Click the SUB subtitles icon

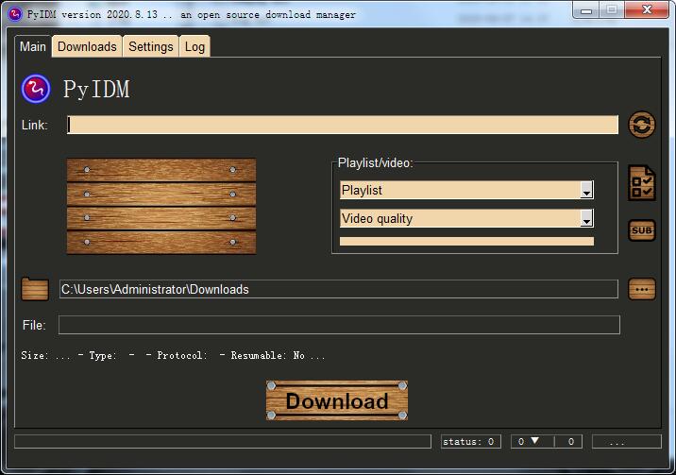point(642,230)
